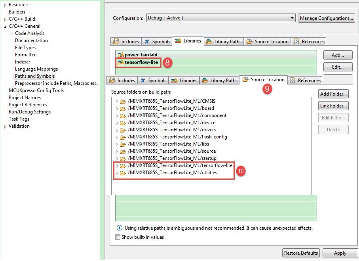Select Preprocessor Include Paths, Macros etc.
Viewport: 359px width, 261px height.
pos(56,83)
